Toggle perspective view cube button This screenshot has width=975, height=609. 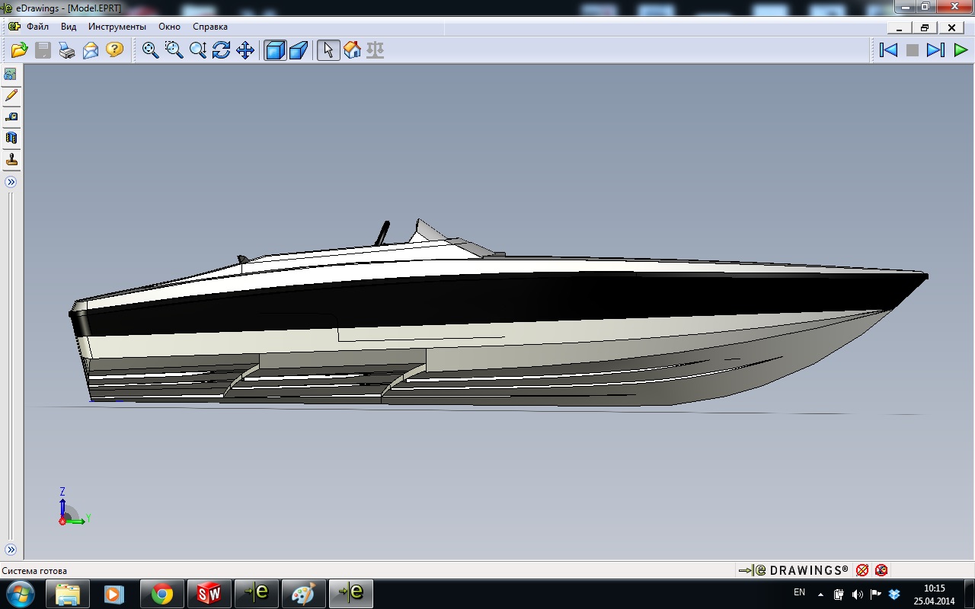(x=298, y=50)
